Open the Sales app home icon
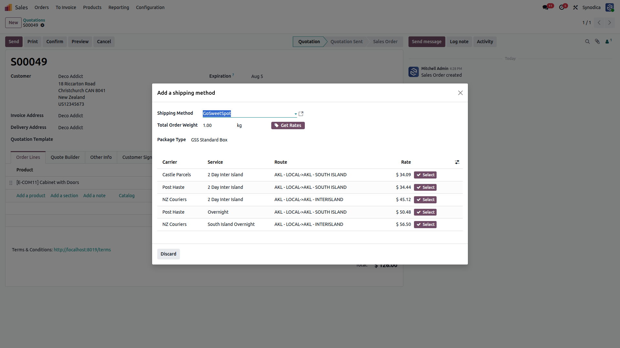The image size is (620, 348). pos(8,7)
